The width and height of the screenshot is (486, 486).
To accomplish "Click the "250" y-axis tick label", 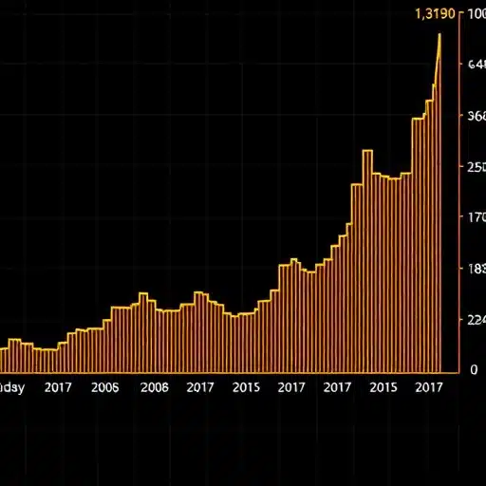I will (477, 167).
